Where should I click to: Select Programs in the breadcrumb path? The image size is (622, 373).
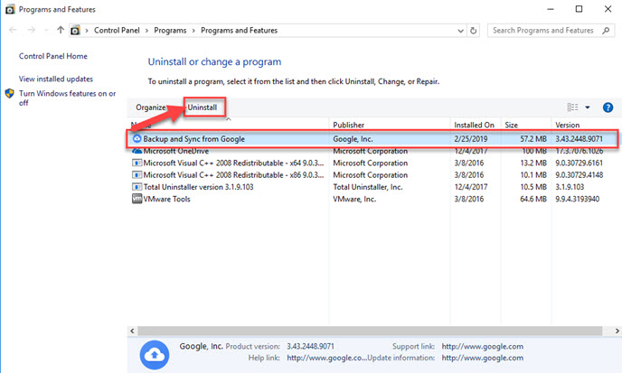pos(172,31)
